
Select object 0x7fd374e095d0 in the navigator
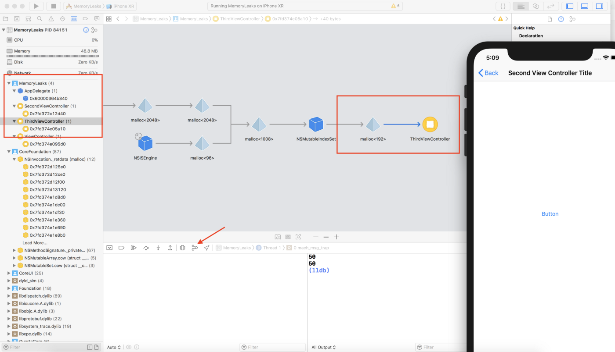click(48, 144)
